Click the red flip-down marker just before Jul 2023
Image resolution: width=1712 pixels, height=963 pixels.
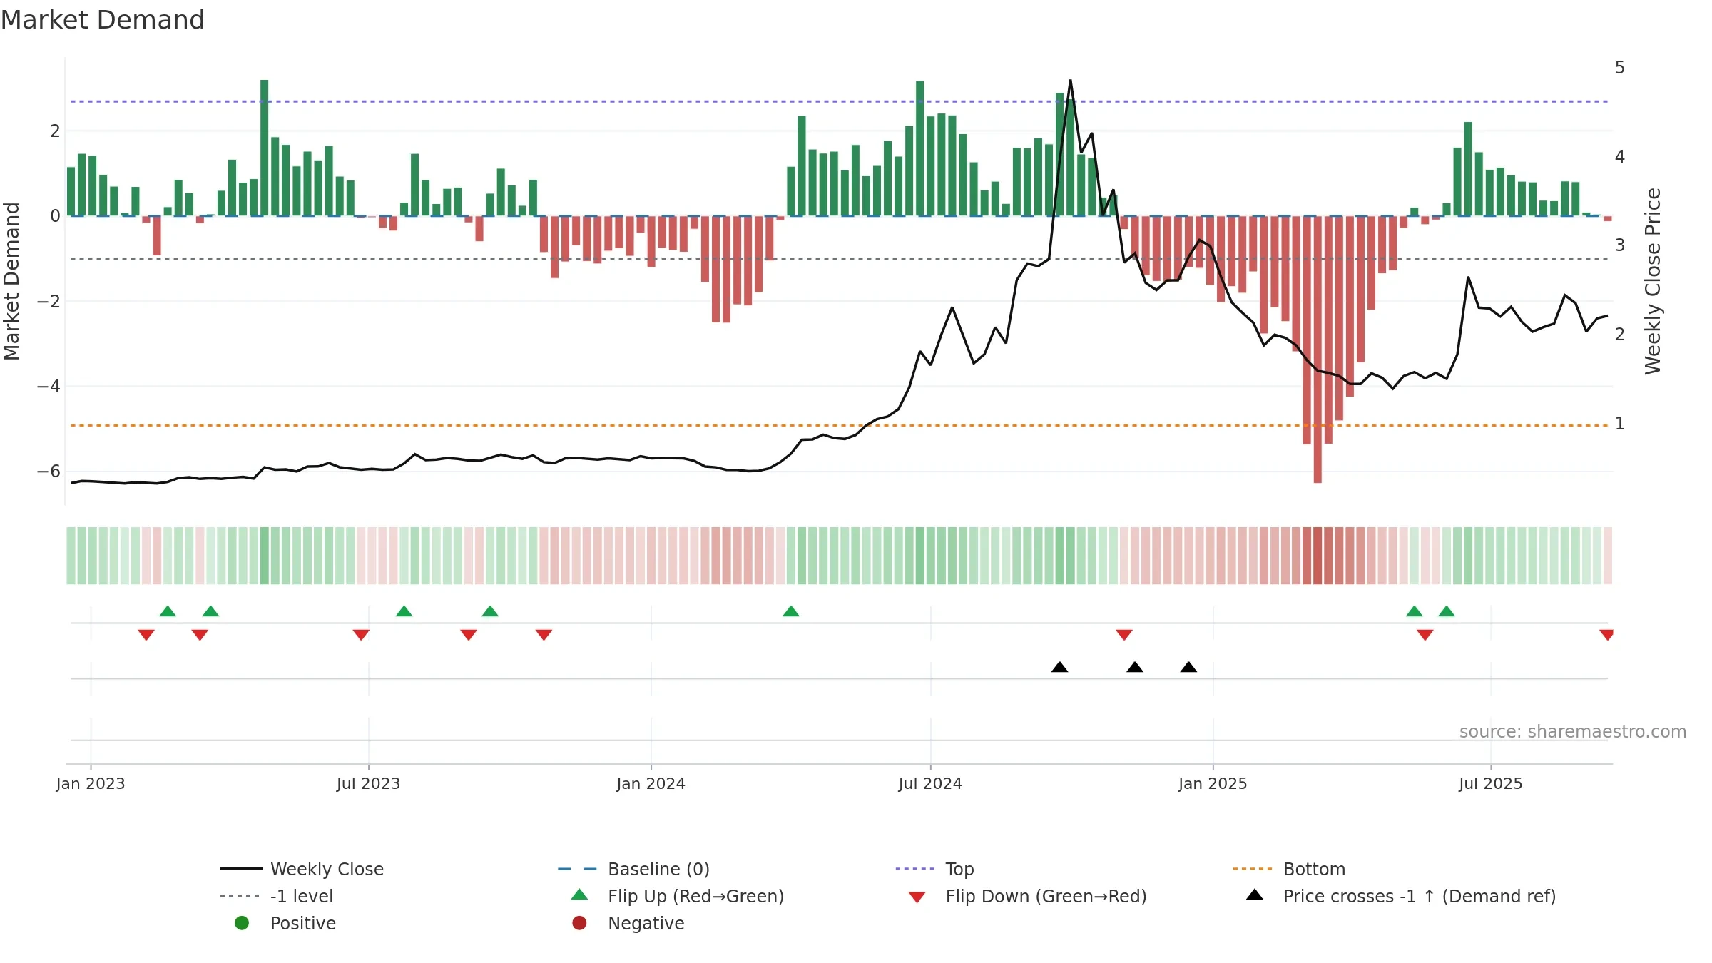(361, 635)
